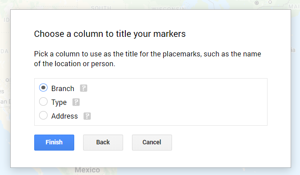View help icon next to Address
The height and width of the screenshot is (175, 300).
87,116
